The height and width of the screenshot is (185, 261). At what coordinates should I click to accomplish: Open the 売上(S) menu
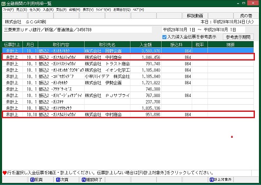tap(21, 10)
